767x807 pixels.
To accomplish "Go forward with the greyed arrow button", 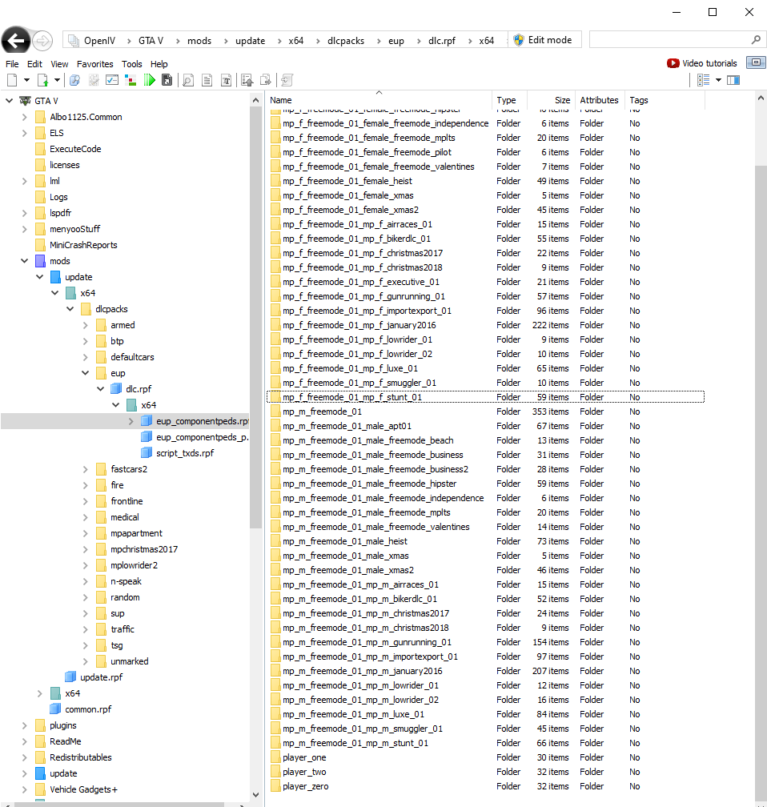I will point(42,41).
